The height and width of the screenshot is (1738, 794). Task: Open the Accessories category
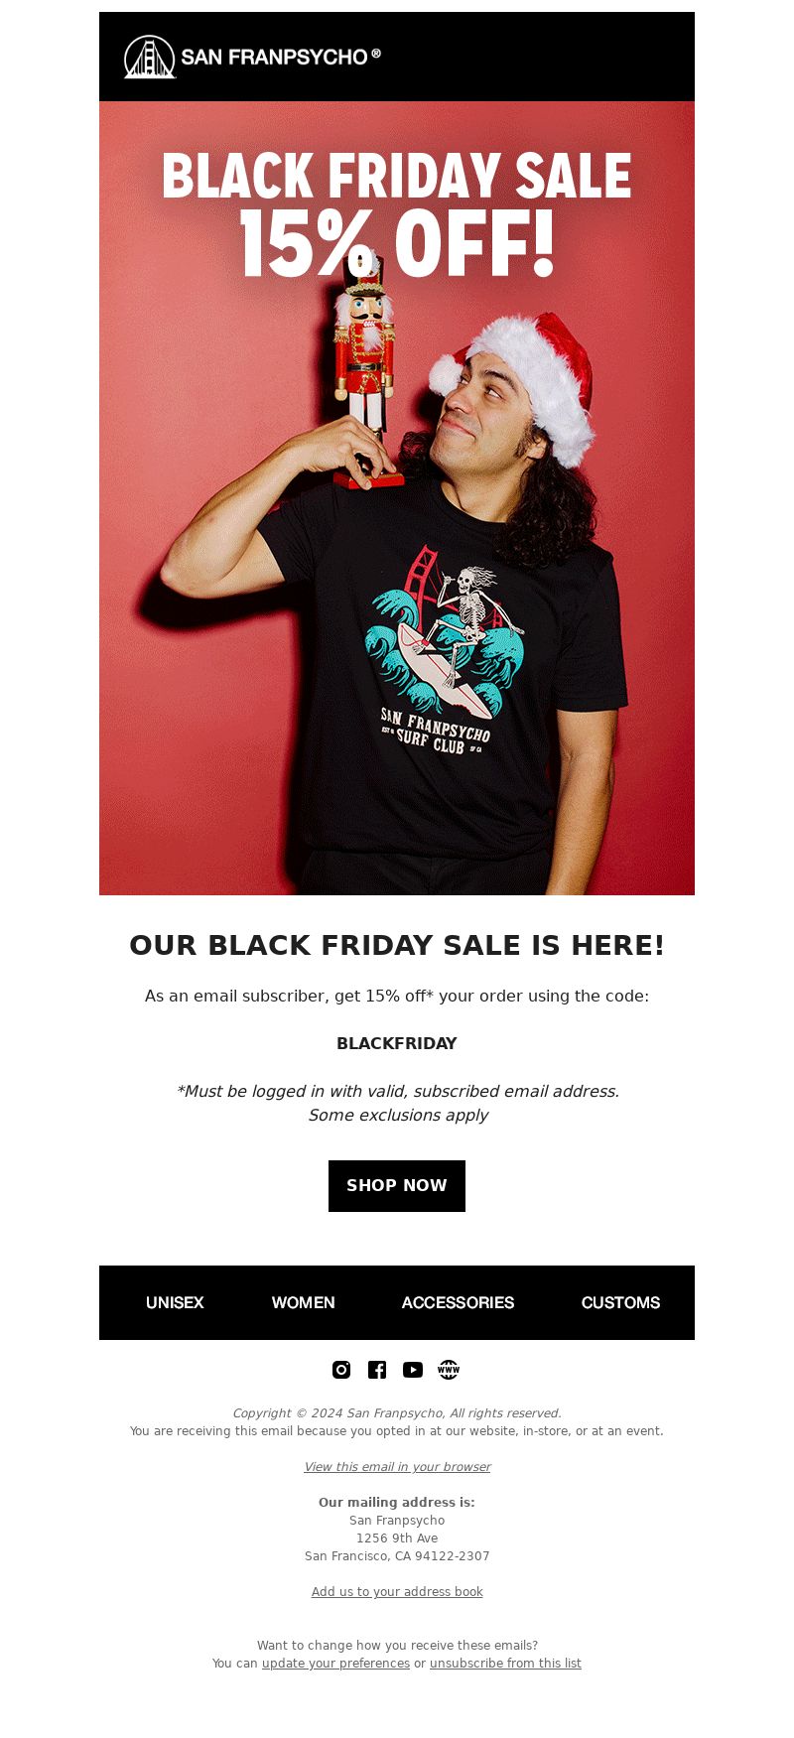(458, 1302)
